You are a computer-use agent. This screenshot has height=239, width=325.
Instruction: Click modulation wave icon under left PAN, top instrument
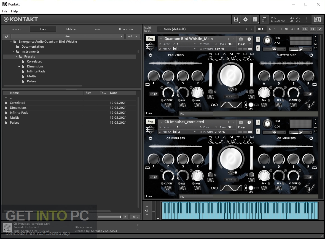point(197,105)
